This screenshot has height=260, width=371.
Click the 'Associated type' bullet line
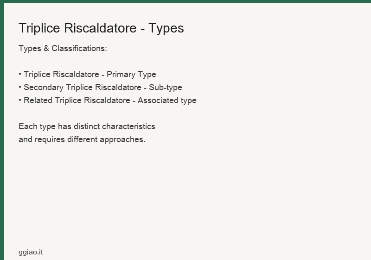pos(108,100)
